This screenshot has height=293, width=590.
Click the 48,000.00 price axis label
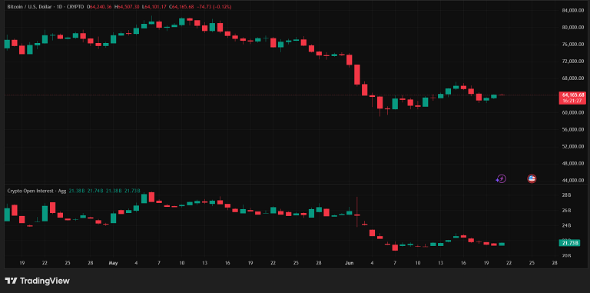click(573, 164)
